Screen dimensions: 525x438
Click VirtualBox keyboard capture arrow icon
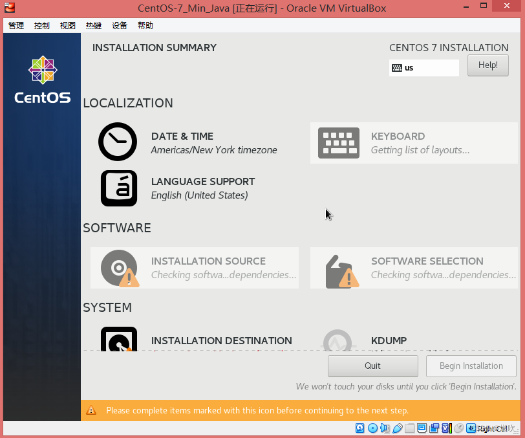click(x=471, y=428)
